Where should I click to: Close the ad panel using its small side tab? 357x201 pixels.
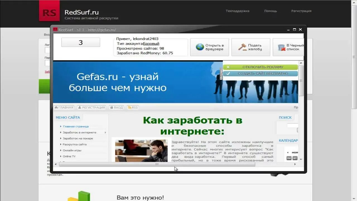(221, 74)
